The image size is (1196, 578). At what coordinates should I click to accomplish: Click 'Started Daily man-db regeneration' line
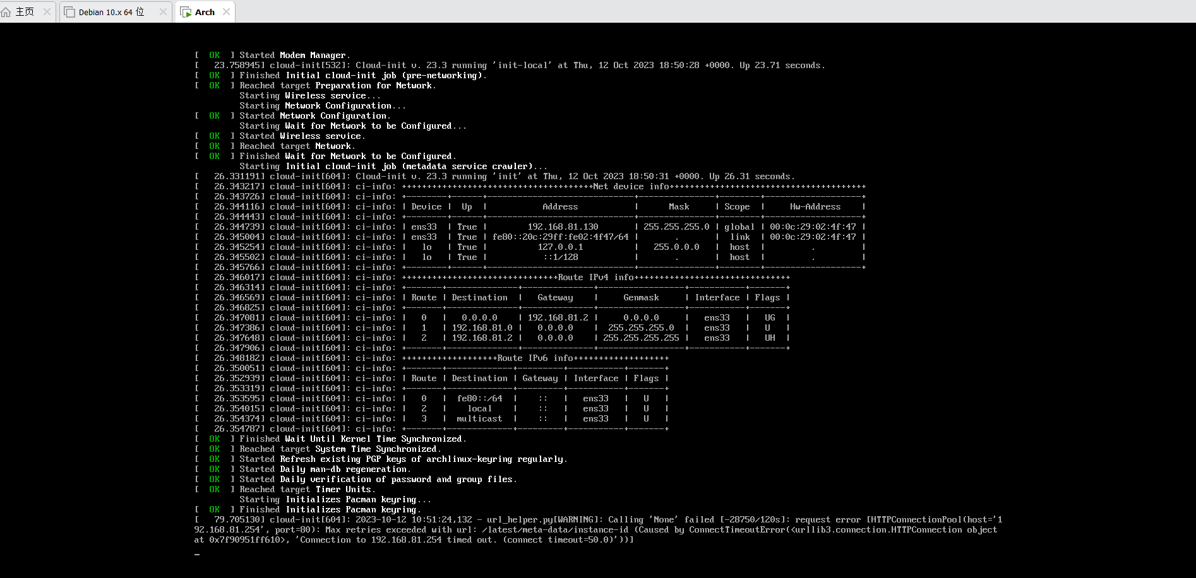[302, 469]
